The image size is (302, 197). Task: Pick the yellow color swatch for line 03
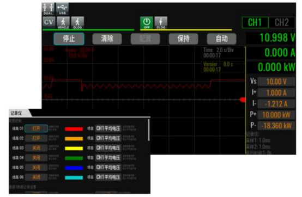click(74, 149)
